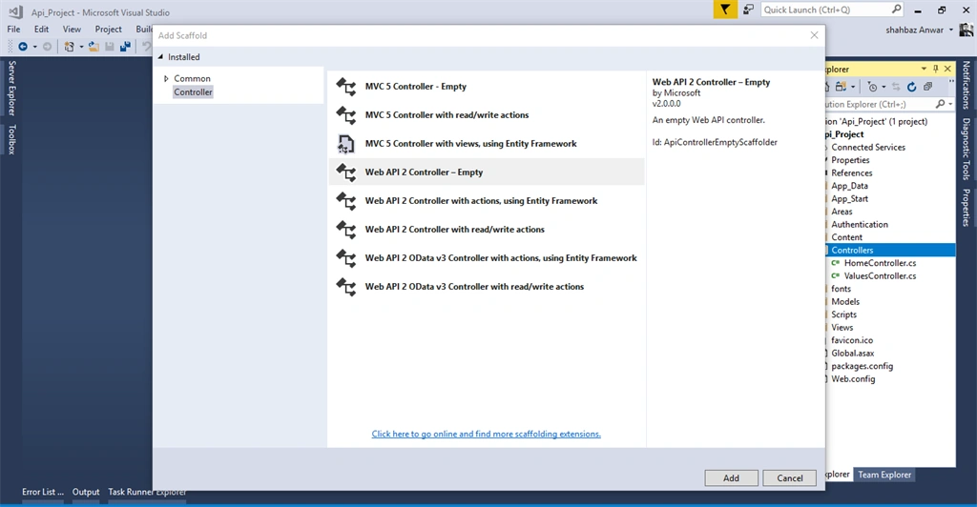Open the Toolbox side tab
Image resolution: width=977 pixels, height=507 pixels.
11,139
